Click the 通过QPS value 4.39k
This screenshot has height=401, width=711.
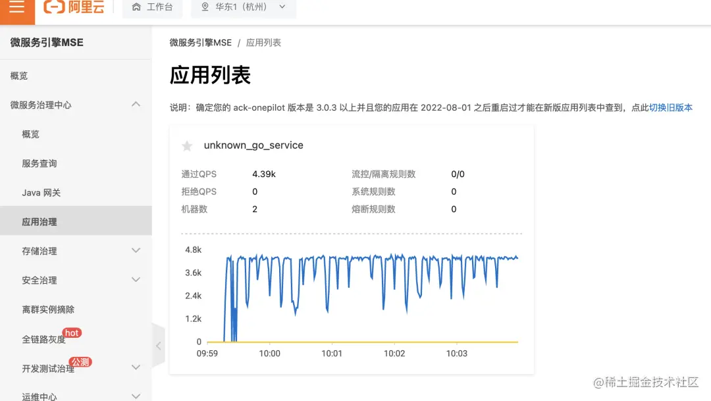pyautogui.click(x=264, y=174)
